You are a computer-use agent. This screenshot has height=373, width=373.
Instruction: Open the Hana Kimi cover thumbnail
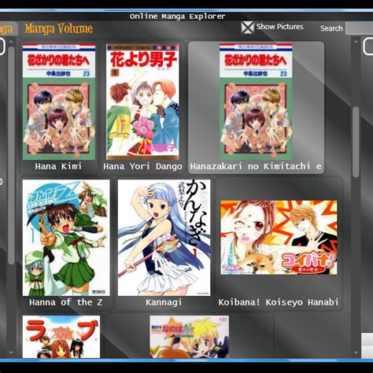[x=59, y=102]
